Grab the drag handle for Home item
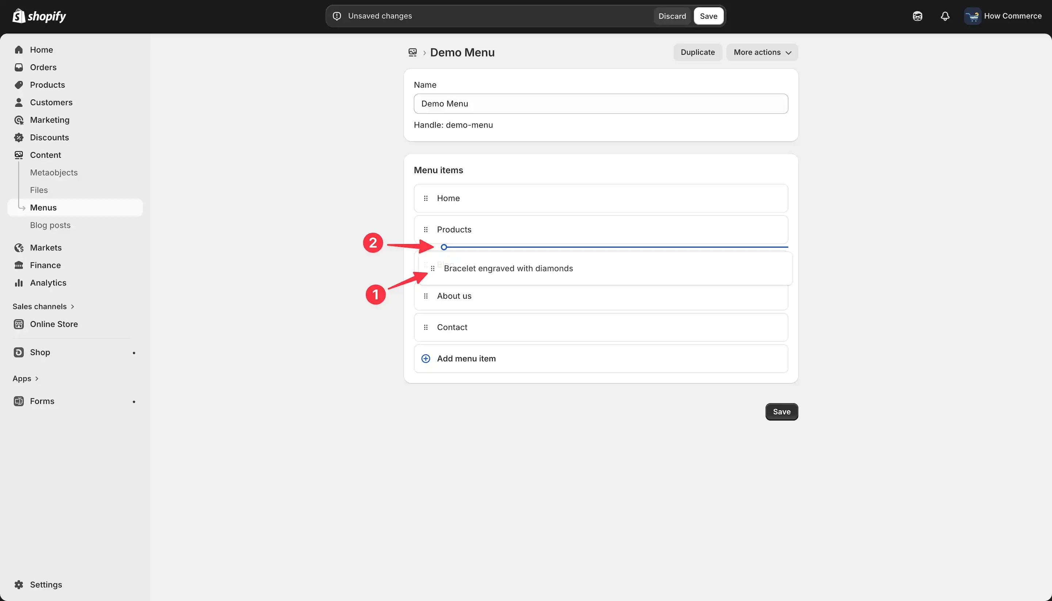The height and width of the screenshot is (601, 1052). [426, 198]
